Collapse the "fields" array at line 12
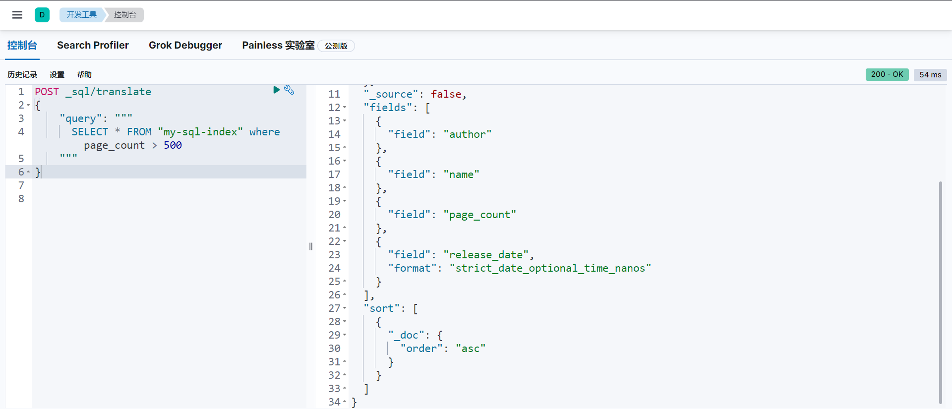 (x=345, y=108)
